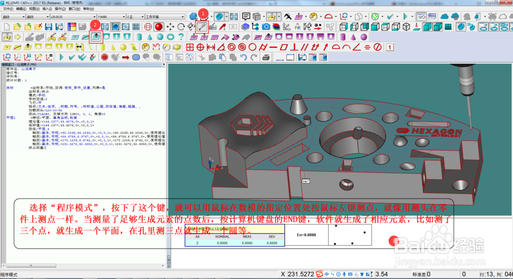The height and width of the screenshot is (279, 513).
Task: Click the camera capture icon
Action: (x=266, y=27)
